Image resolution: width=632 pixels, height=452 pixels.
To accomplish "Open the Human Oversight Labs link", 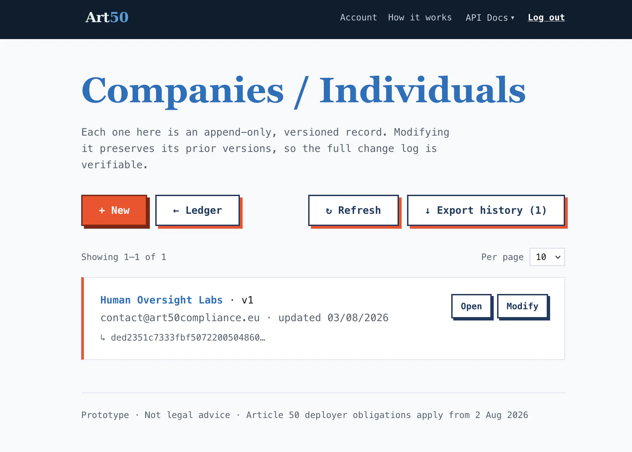I will (x=161, y=300).
